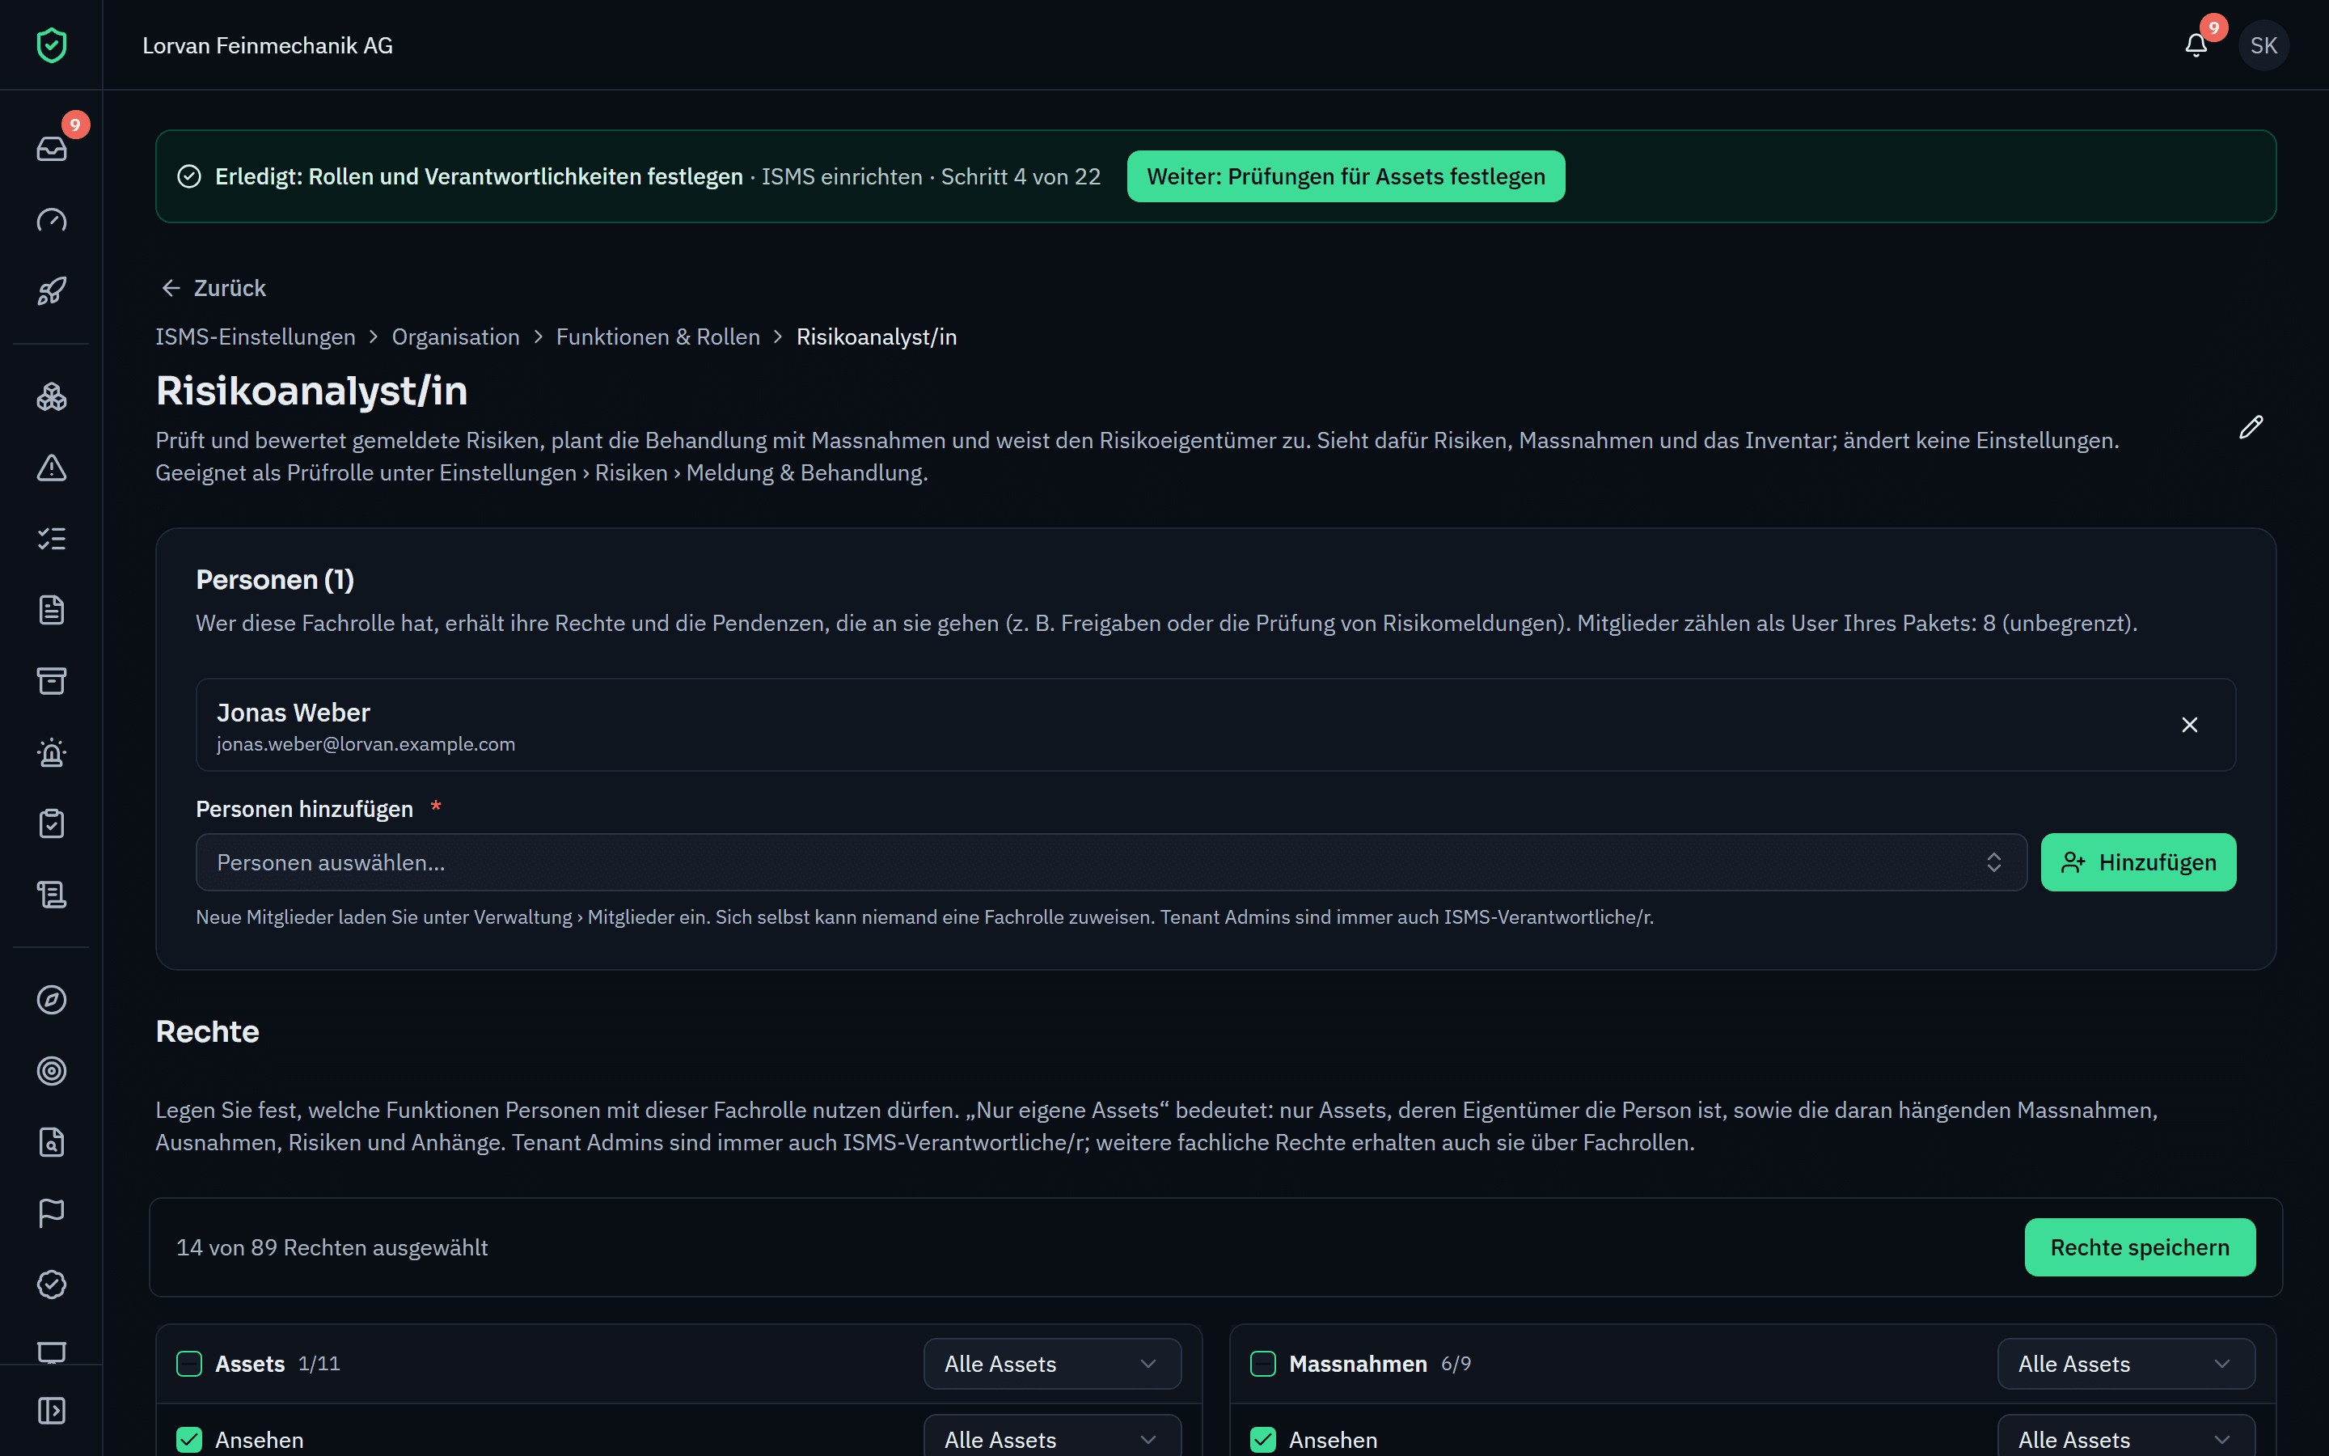Click Rechte speichern button
This screenshot has height=1456, width=2329.
pyautogui.click(x=2140, y=1247)
